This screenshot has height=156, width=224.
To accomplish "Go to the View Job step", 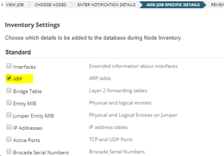I will tap(15, 5).
